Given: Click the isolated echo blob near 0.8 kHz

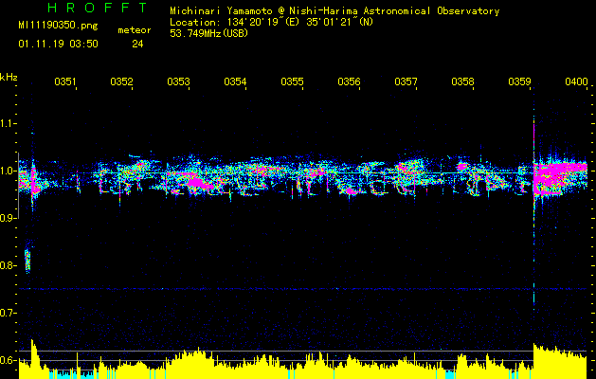Looking at the screenshot, I should (x=27, y=260).
